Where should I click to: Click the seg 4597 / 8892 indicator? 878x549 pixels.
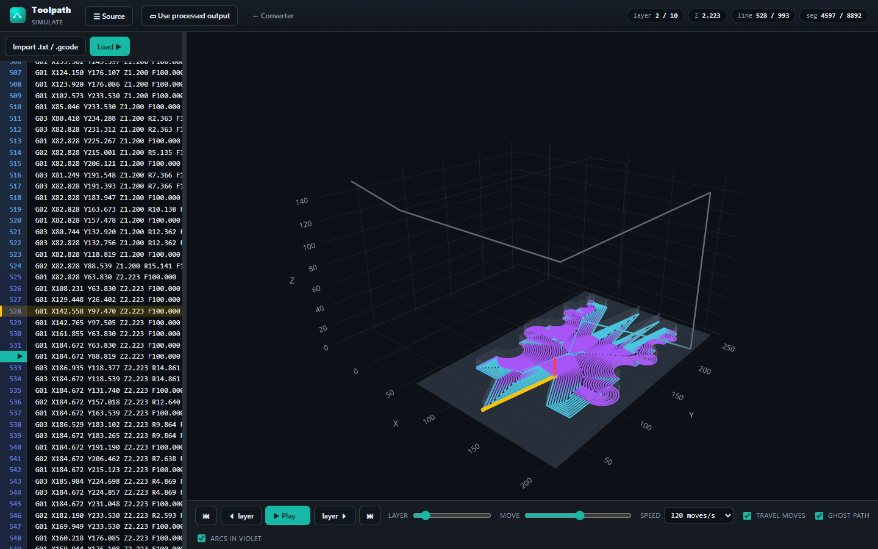(x=833, y=15)
